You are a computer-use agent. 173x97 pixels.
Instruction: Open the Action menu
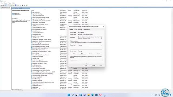[x=5, y=3]
